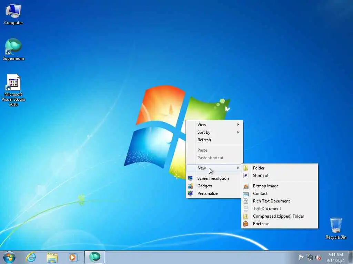Choose Personalize from the context menu
Screen dimensions: 353x264
coord(214,194)
